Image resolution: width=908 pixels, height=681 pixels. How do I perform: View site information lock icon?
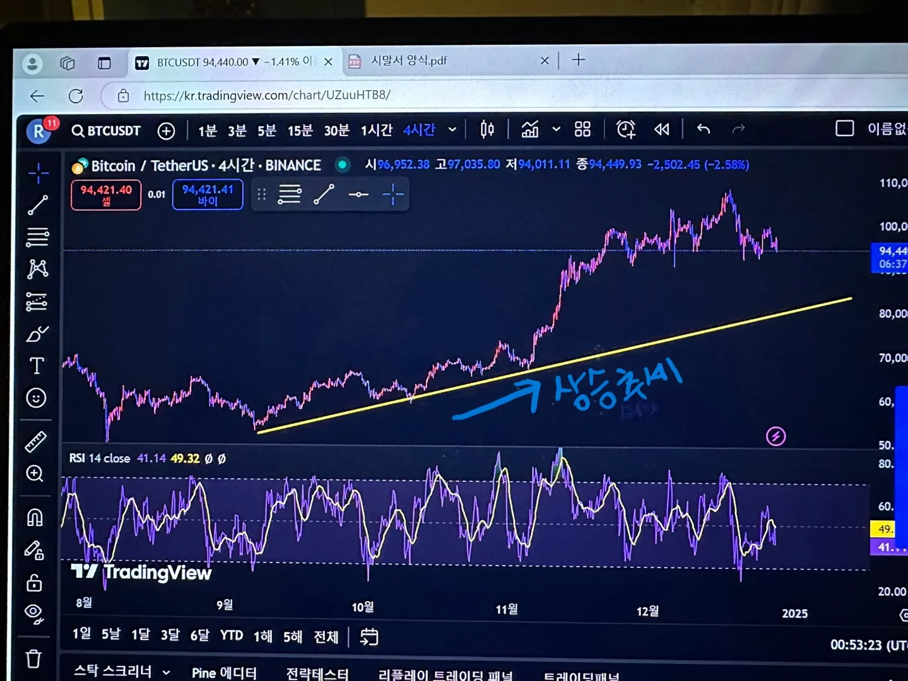[124, 96]
